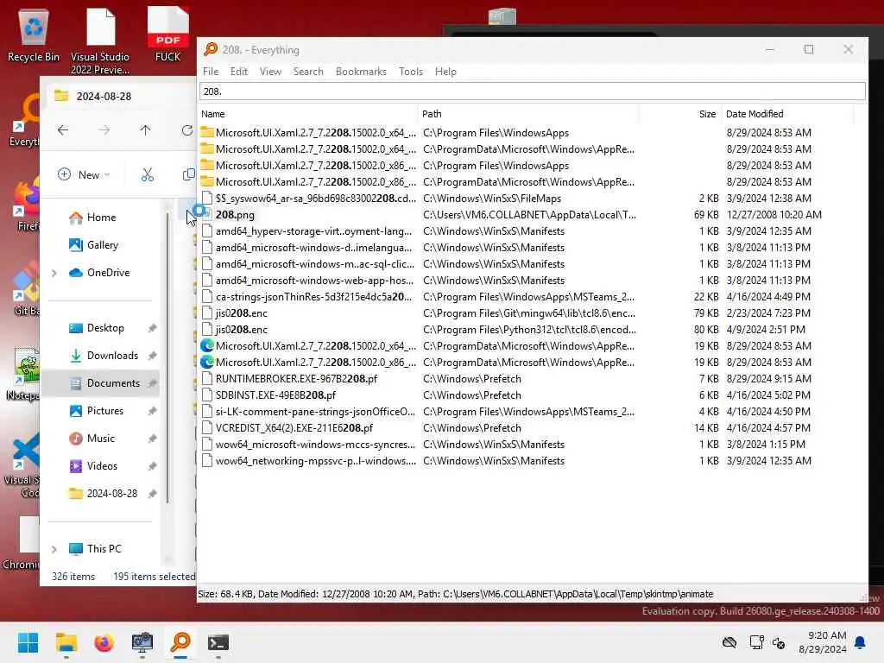Unpin Pictures using its pin icon
884x663 pixels.
(x=152, y=411)
